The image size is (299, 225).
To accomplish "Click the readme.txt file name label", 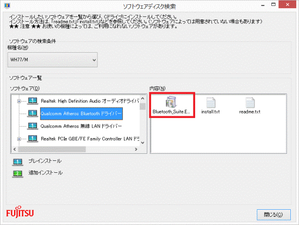I will [x=250, y=112].
